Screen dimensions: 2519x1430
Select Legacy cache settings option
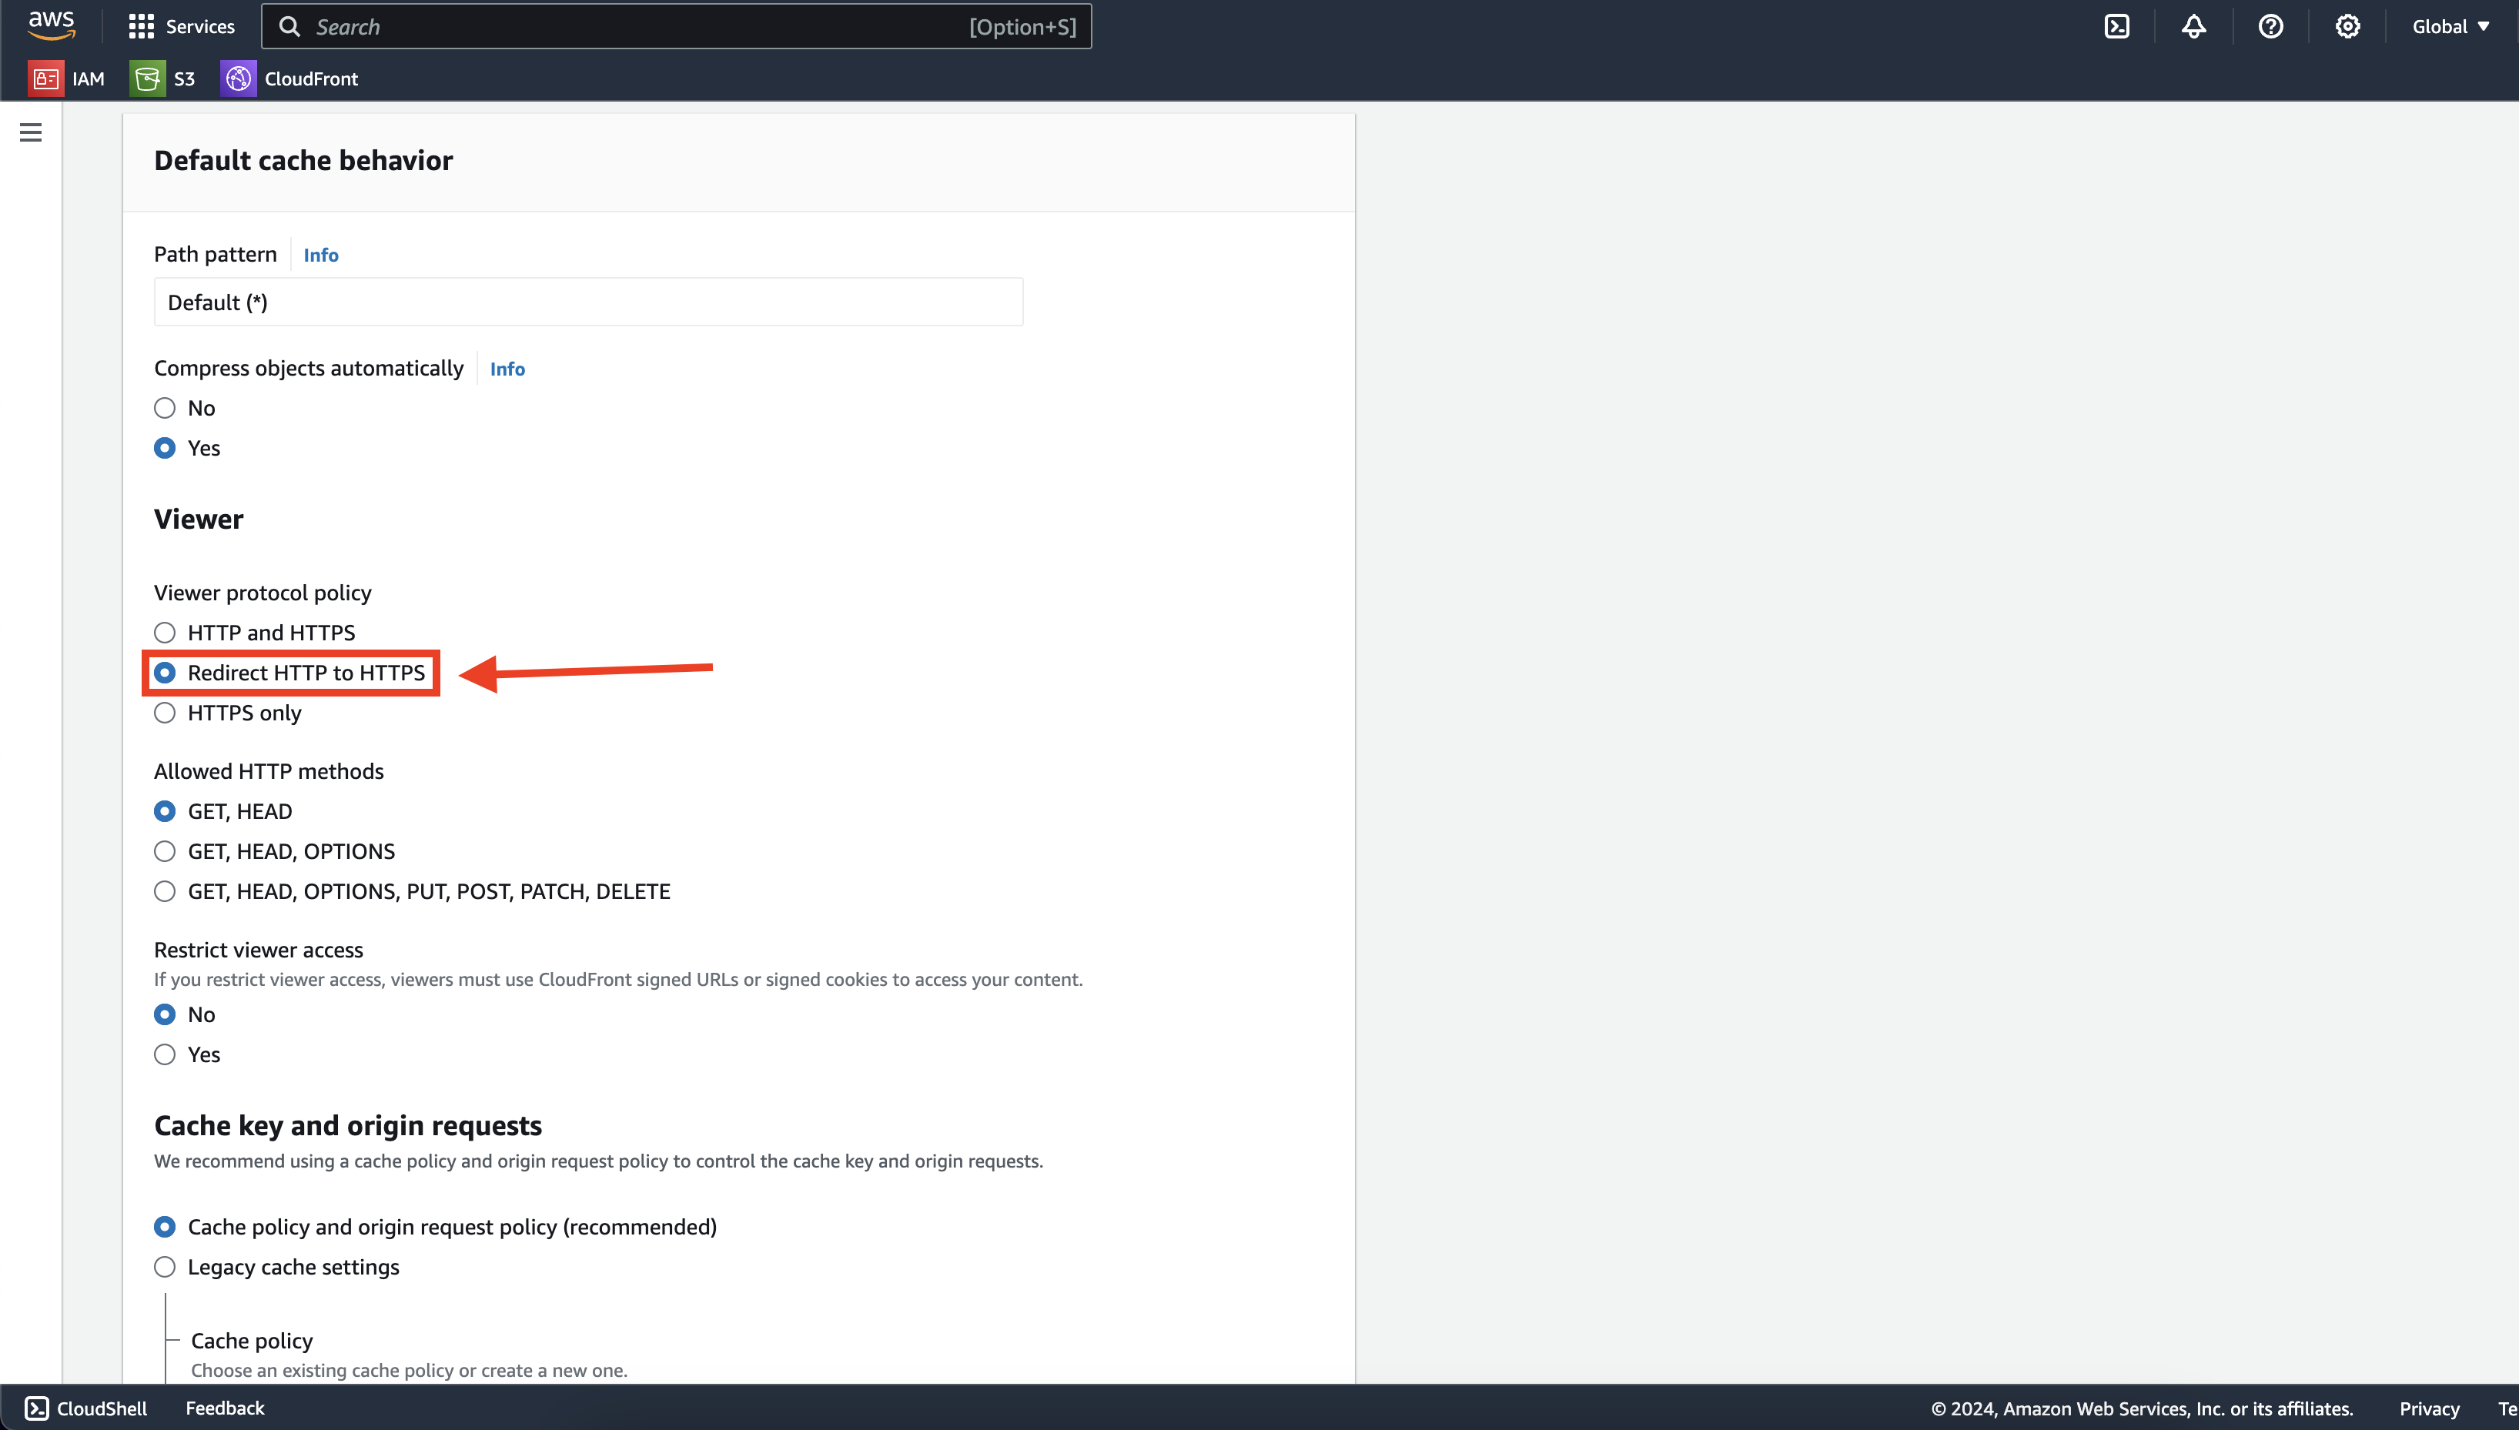click(x=164, y=1266)
